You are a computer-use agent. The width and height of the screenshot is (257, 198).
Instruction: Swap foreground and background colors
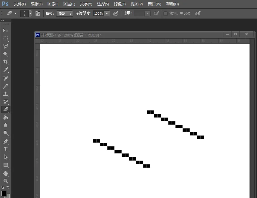click(8, 187)
